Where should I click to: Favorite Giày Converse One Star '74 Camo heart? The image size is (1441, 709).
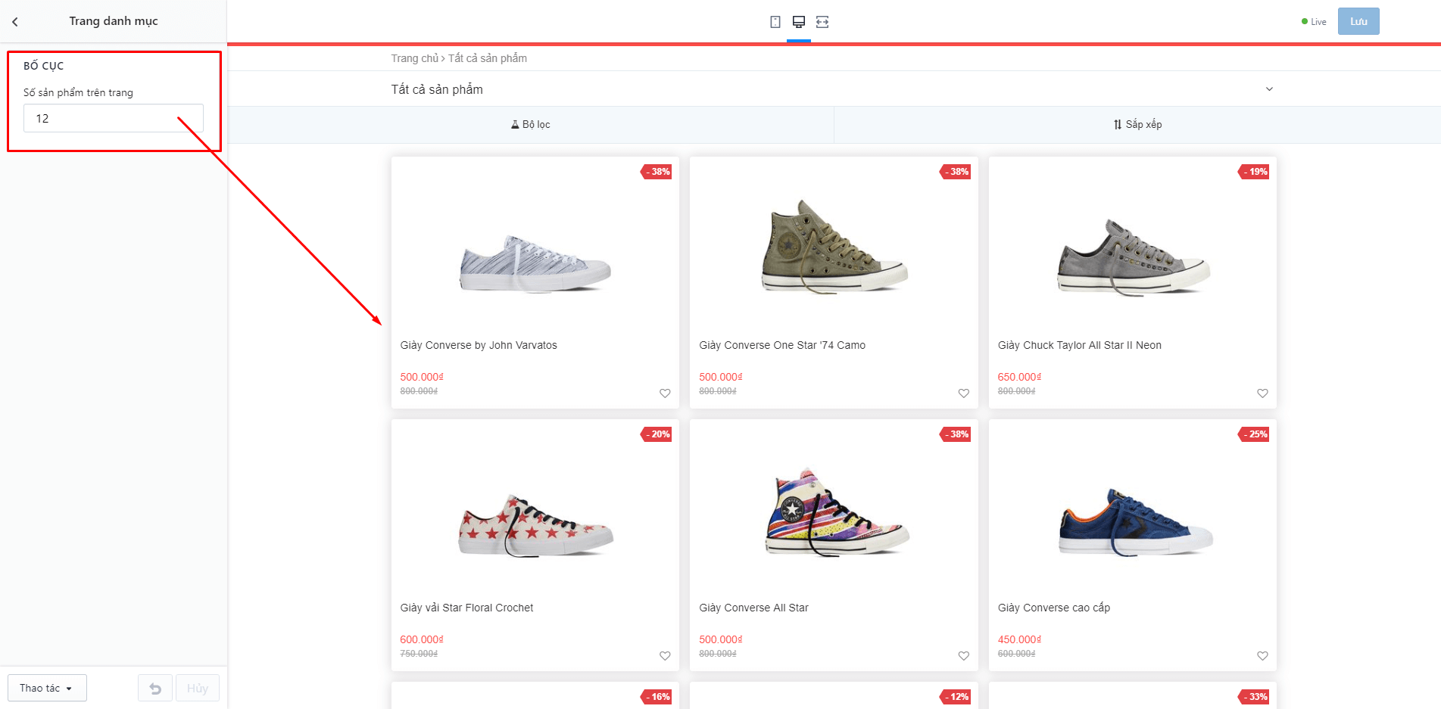pyautogui.click(x=964, y=393)
